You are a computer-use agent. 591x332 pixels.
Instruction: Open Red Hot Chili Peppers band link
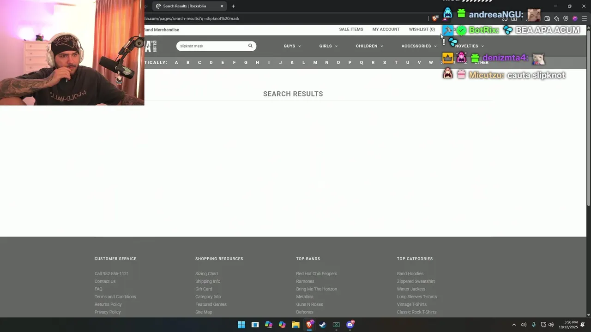point(317,273)
